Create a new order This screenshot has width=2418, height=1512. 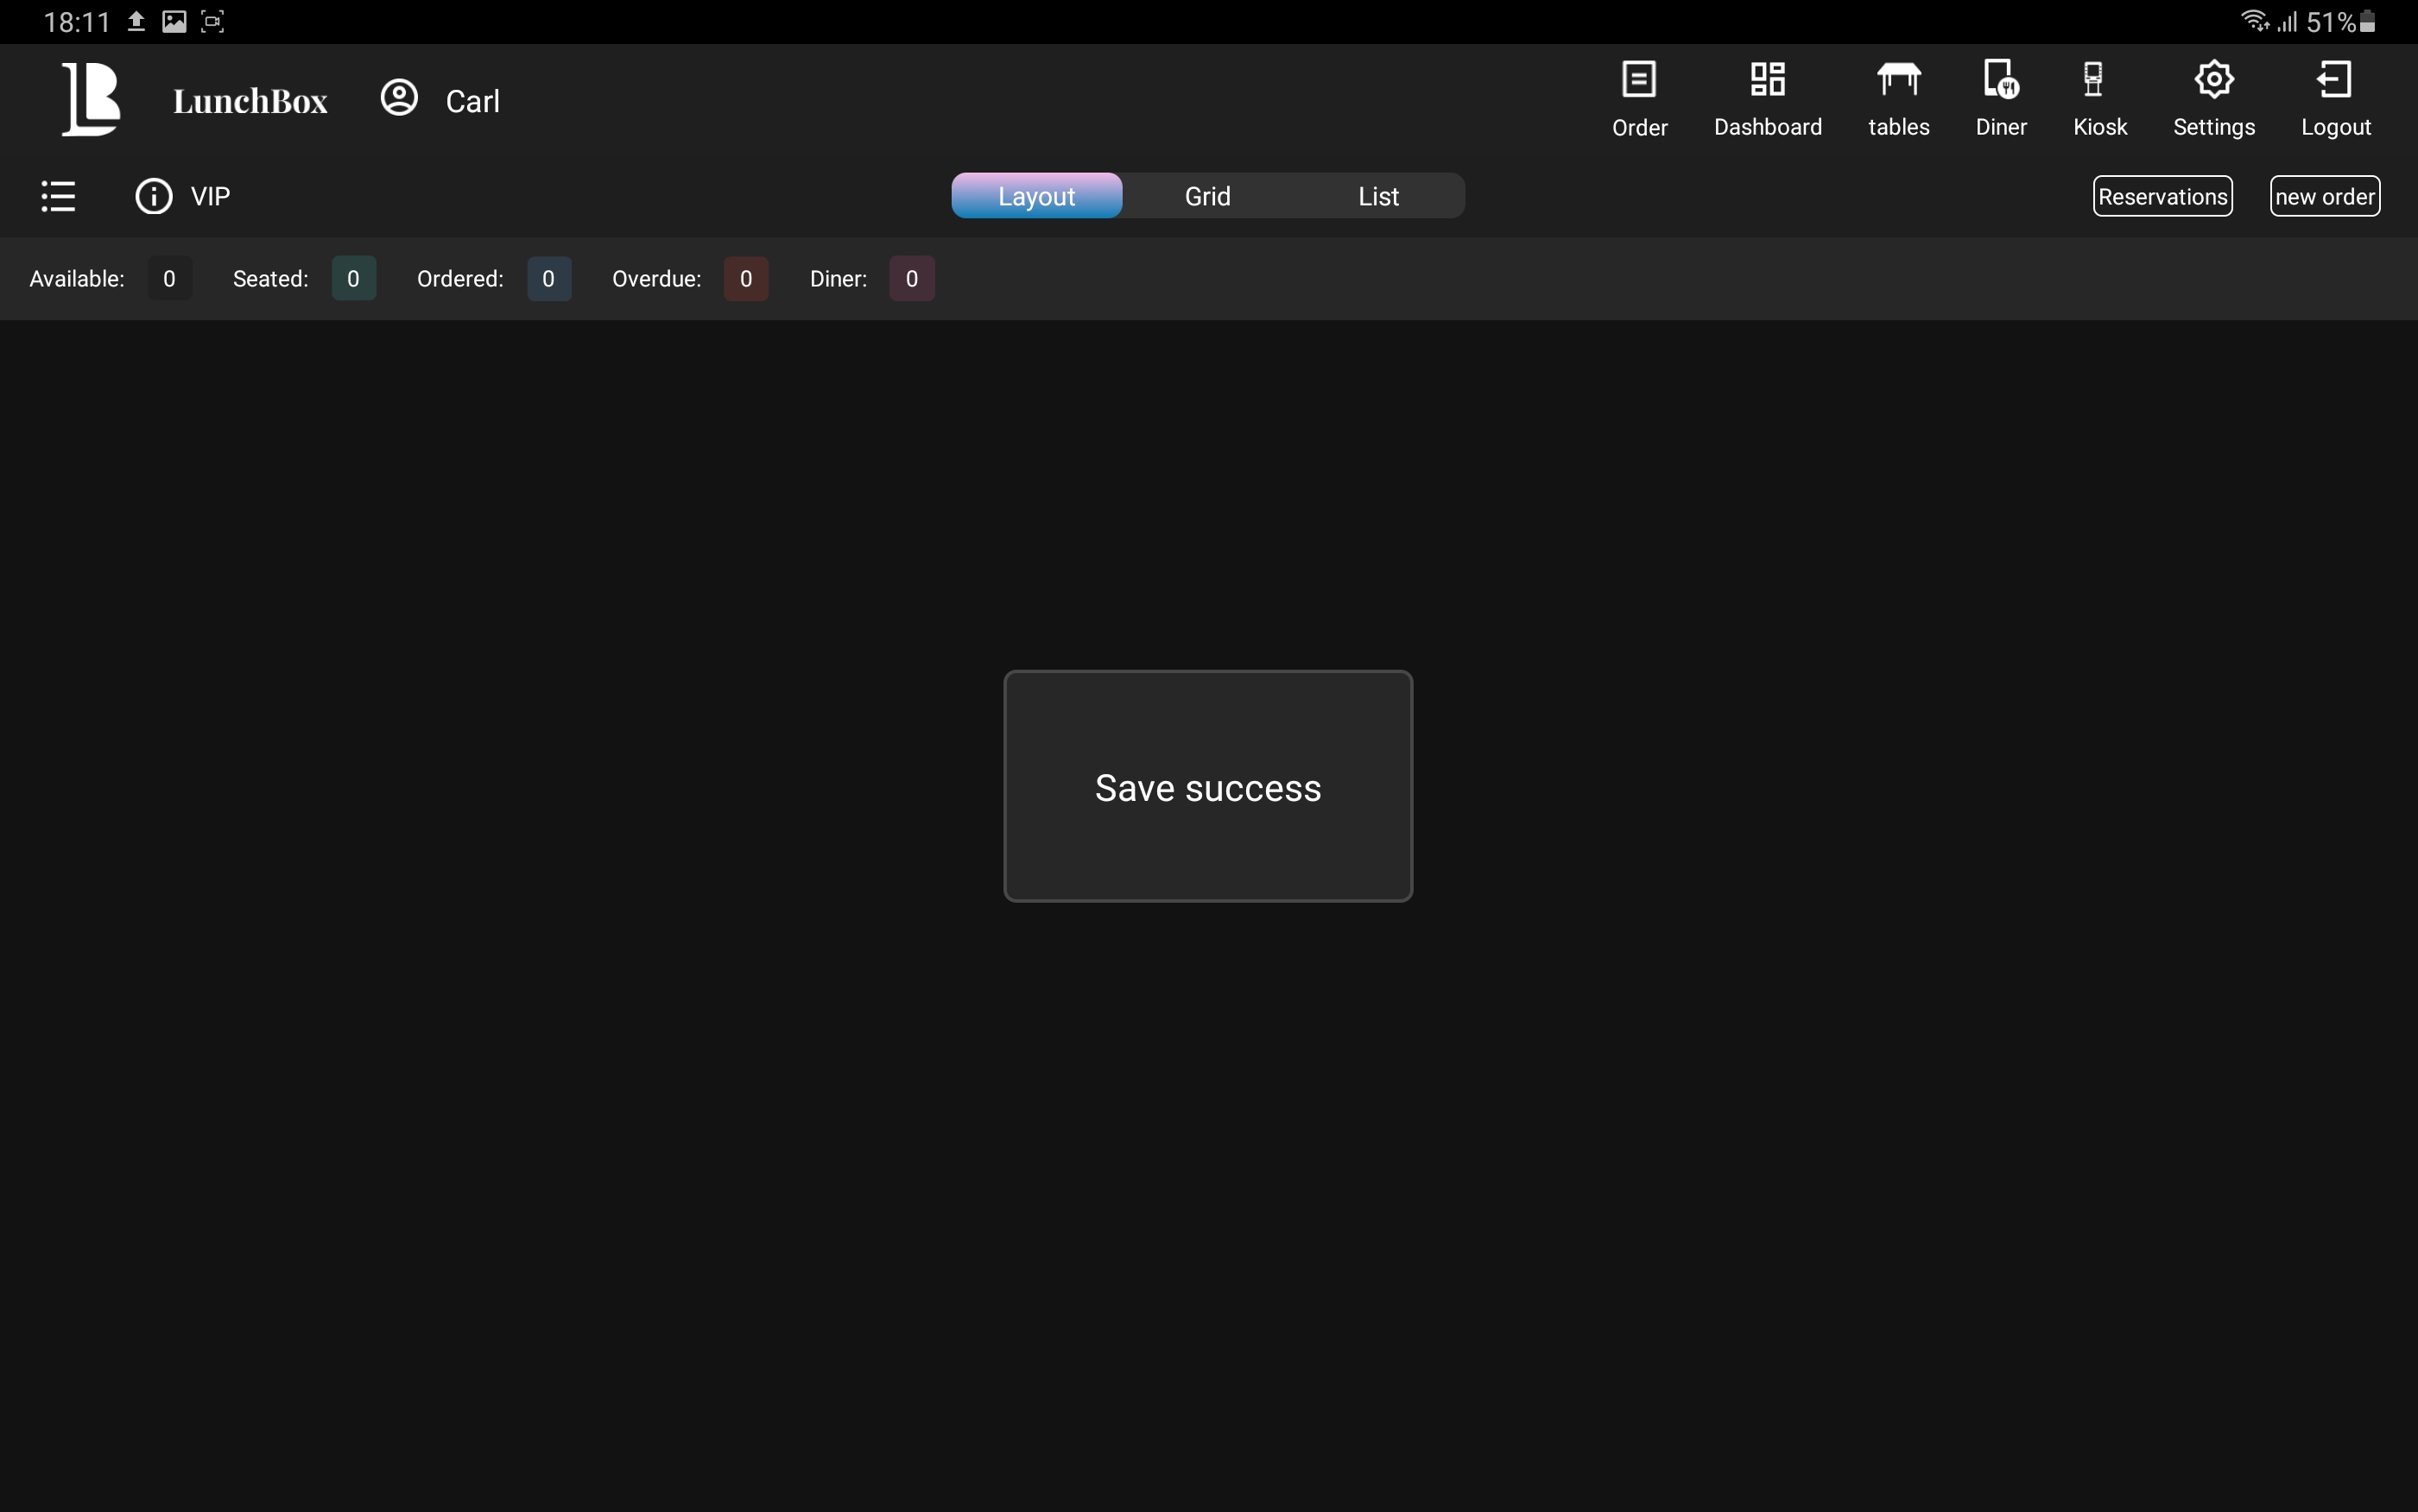pyautogui.click(x=2324, y=196)
